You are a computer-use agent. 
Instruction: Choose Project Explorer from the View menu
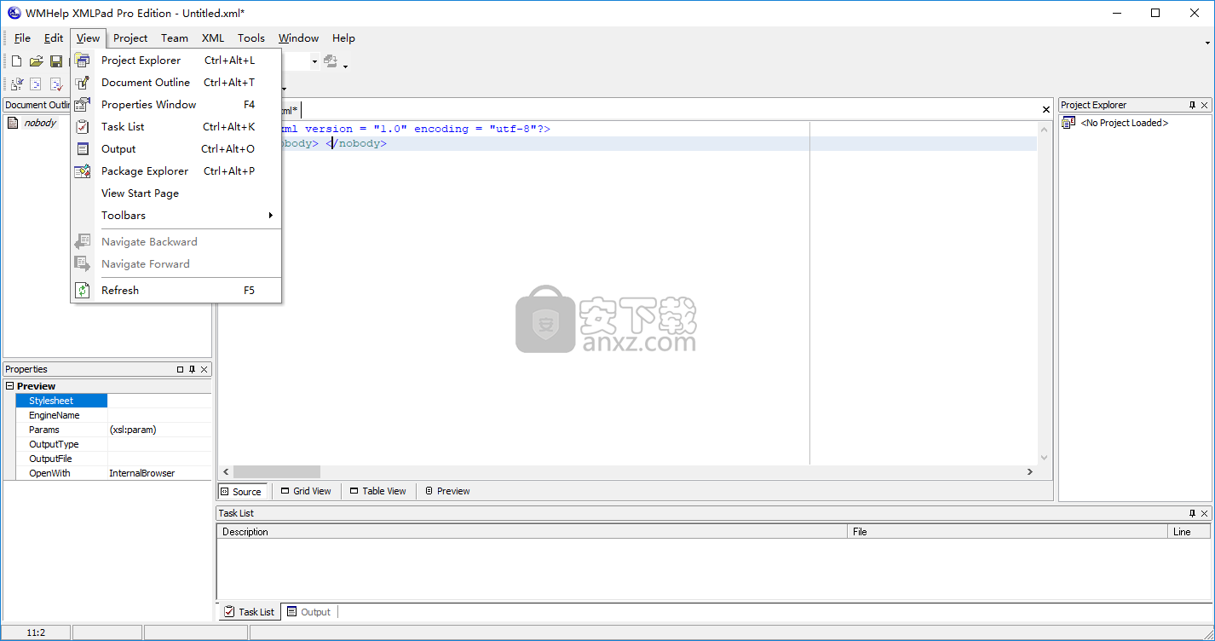point(176,61)
